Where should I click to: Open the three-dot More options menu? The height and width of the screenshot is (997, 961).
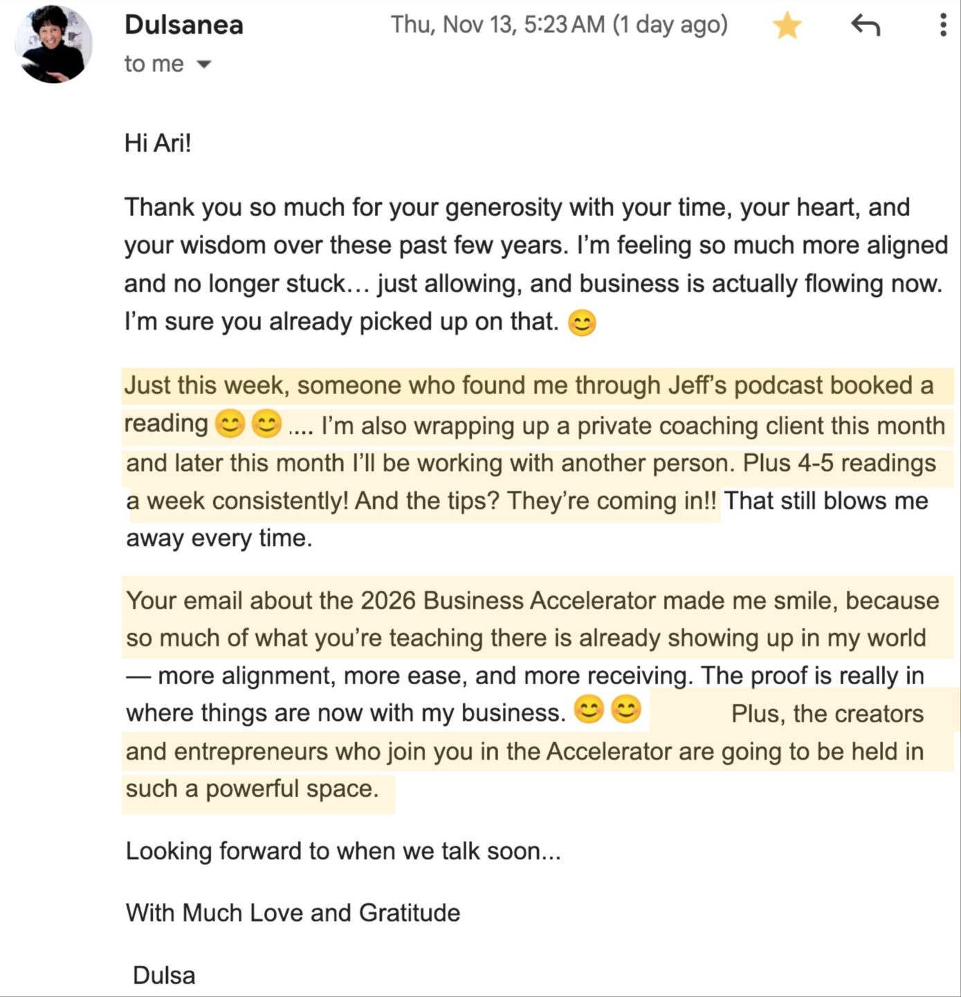(x=942, y=26)
